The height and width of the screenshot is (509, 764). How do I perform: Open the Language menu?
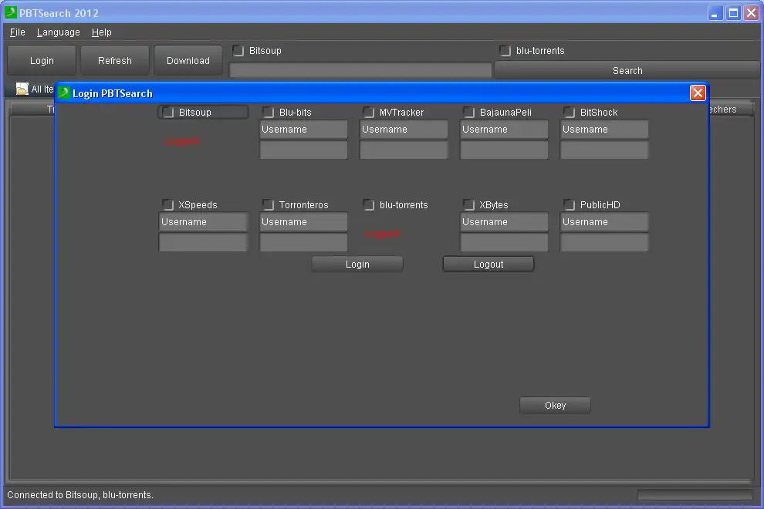tap(58, 32)
